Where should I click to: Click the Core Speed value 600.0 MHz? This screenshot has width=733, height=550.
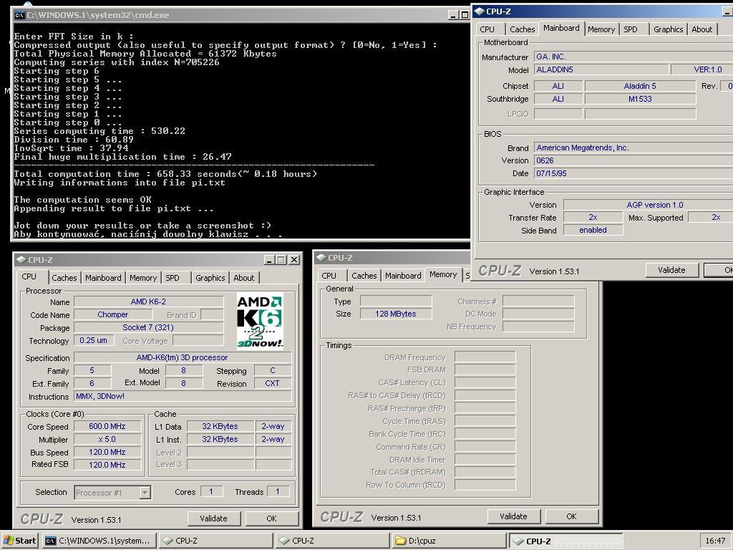(x=107, y=426)
